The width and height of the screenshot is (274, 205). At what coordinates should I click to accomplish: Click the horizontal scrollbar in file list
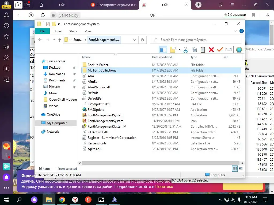[161, 163]
